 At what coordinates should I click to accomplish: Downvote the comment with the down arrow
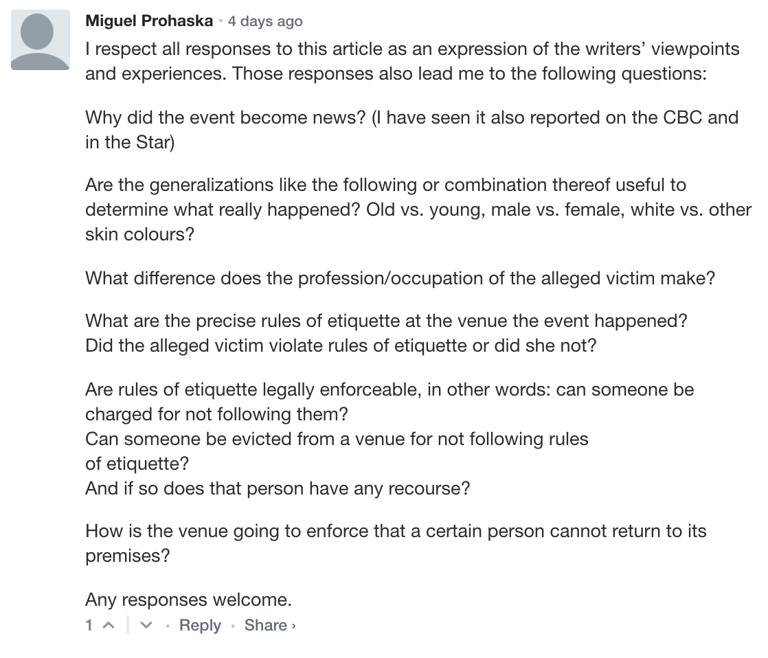[146, 626]
